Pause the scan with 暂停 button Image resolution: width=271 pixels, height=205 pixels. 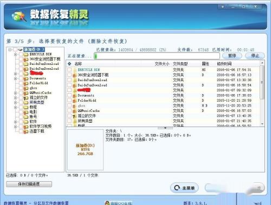pyautogui.click(x=232, y=56)
